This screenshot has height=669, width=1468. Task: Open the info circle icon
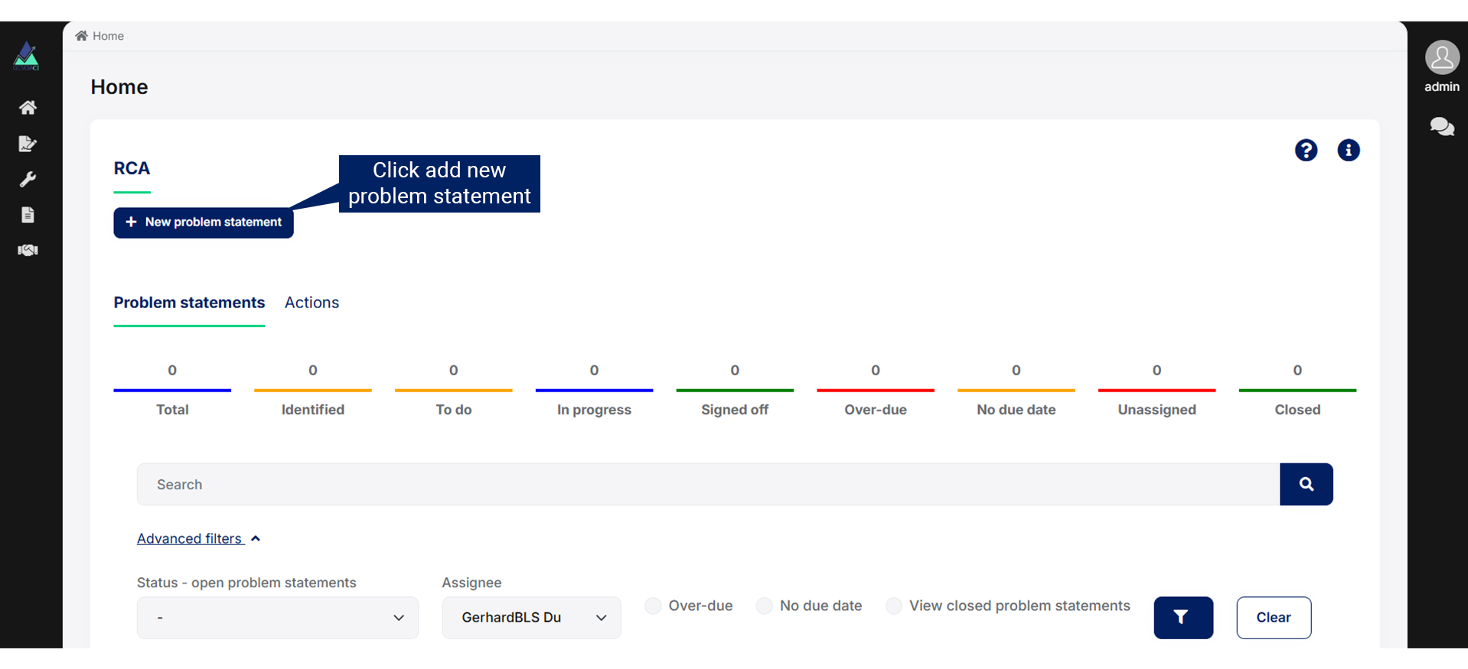(1348, 151)
